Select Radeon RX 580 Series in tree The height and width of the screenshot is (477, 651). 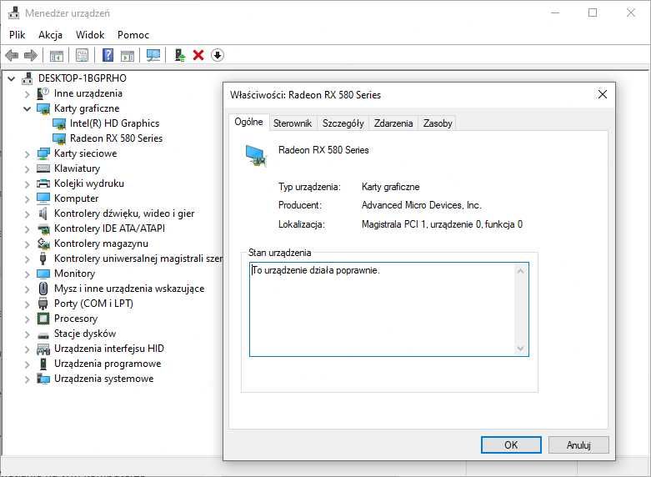(x=116, y=138)
